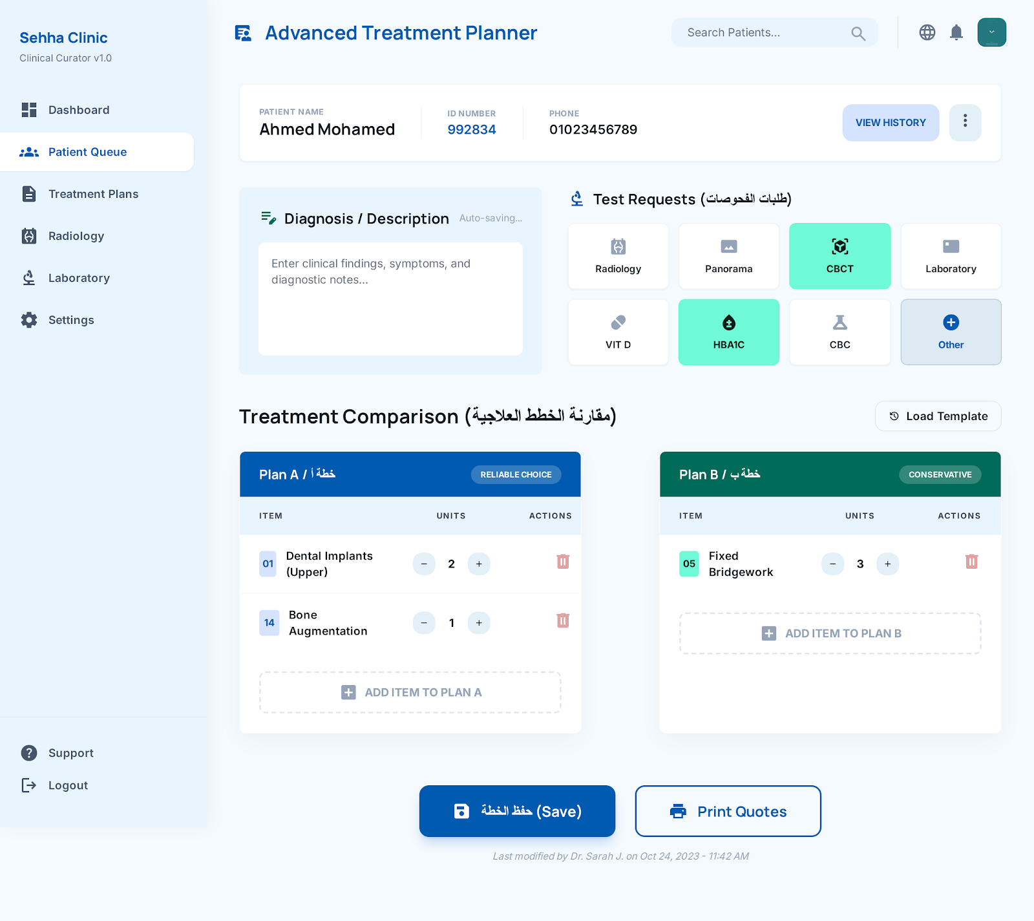Open the three-dot patient options menu

pyautogui.click(x=965, y=122)
